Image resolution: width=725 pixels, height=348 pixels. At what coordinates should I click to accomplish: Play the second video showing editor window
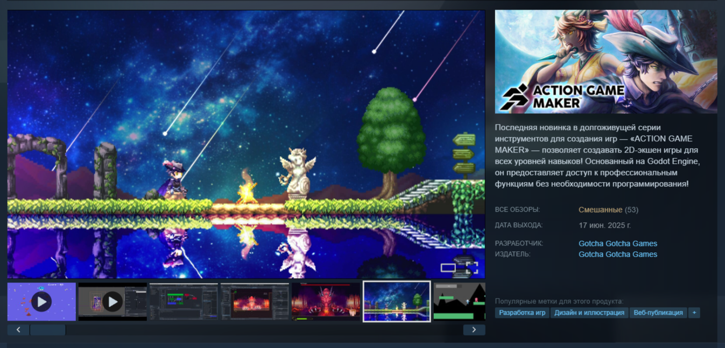pos(112,302)
